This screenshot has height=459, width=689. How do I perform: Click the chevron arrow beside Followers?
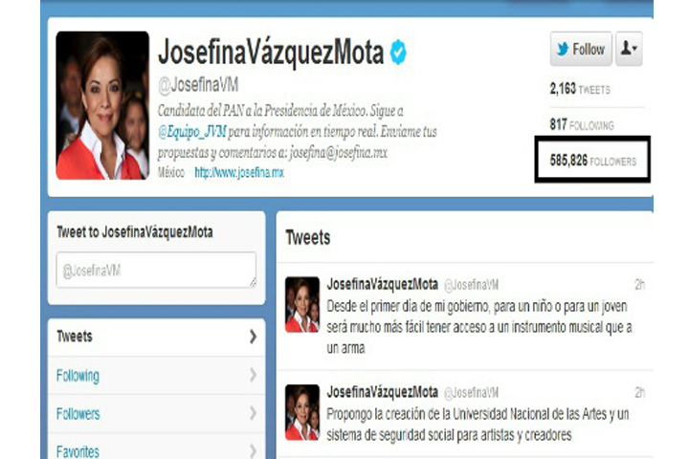point(253,413)
